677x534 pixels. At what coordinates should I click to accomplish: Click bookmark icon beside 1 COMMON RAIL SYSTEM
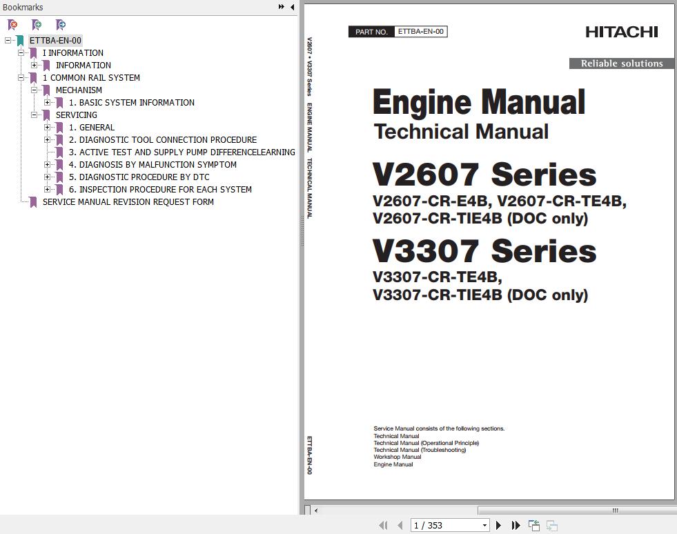pos(33,78)
